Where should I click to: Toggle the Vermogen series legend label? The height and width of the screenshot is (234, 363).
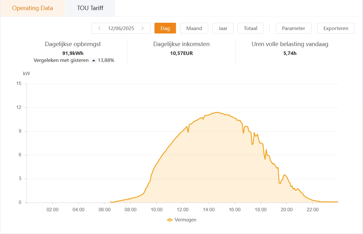185,220
